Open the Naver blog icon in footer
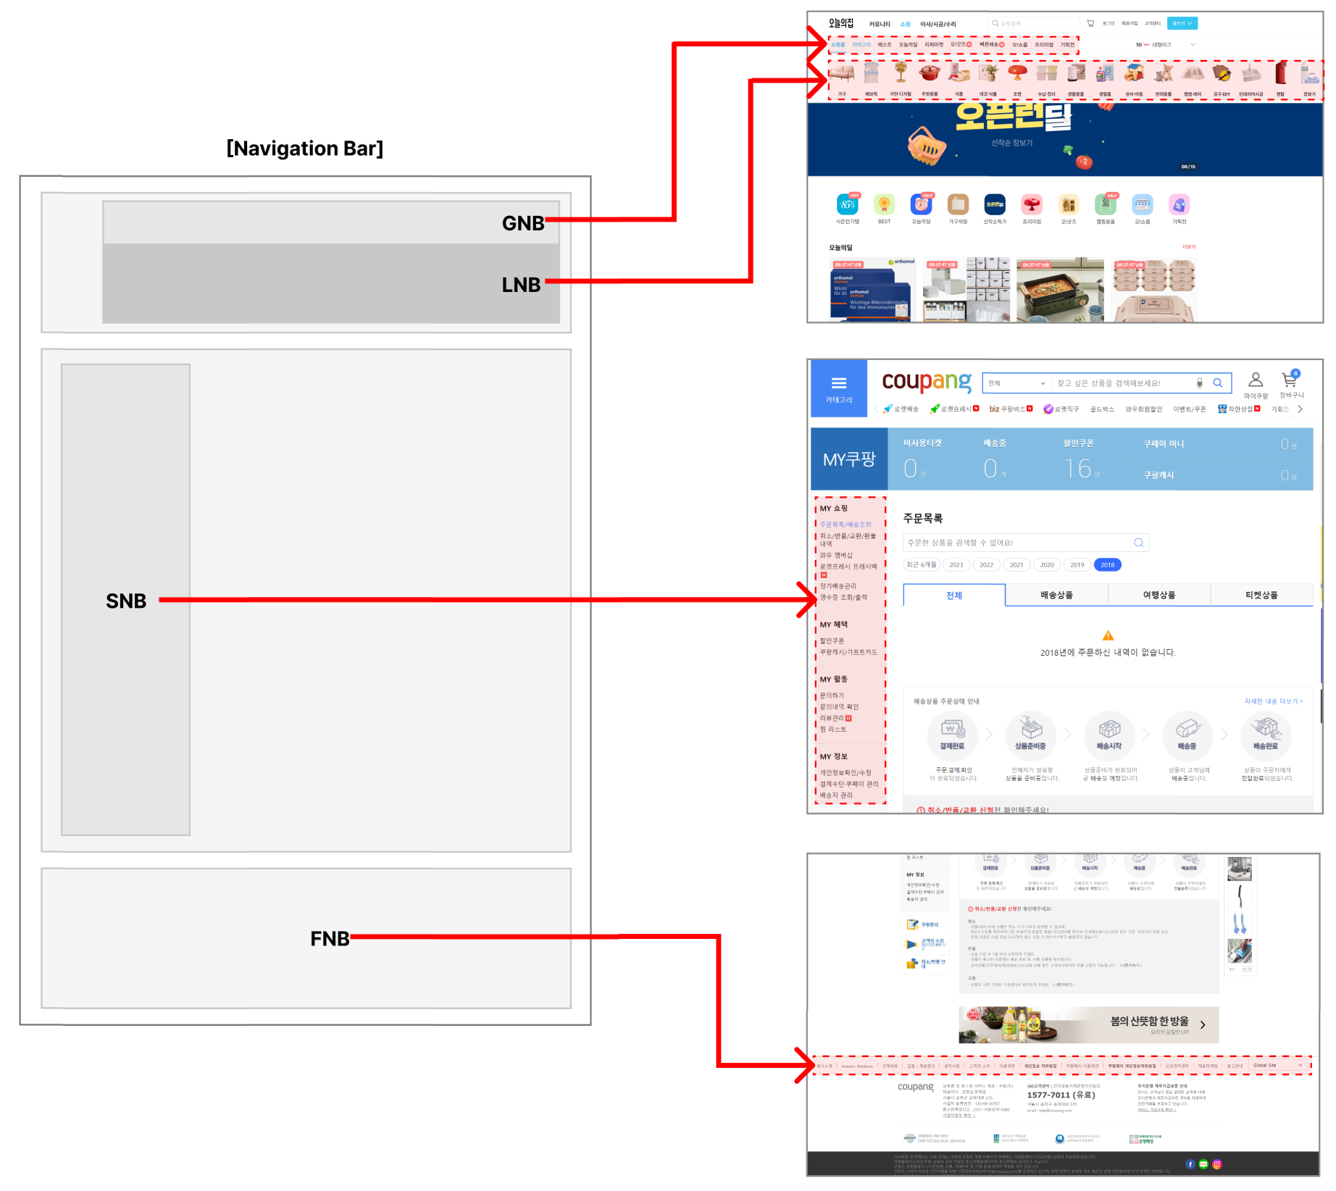This screenshot has height=1191, width=1336. [x=1203, y=1164]
